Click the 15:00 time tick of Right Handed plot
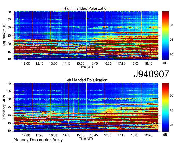 point(80,63)
